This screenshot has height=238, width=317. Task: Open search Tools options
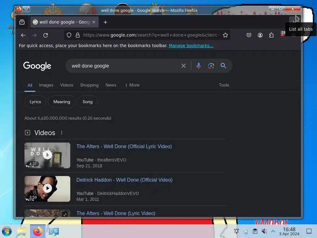224,85
